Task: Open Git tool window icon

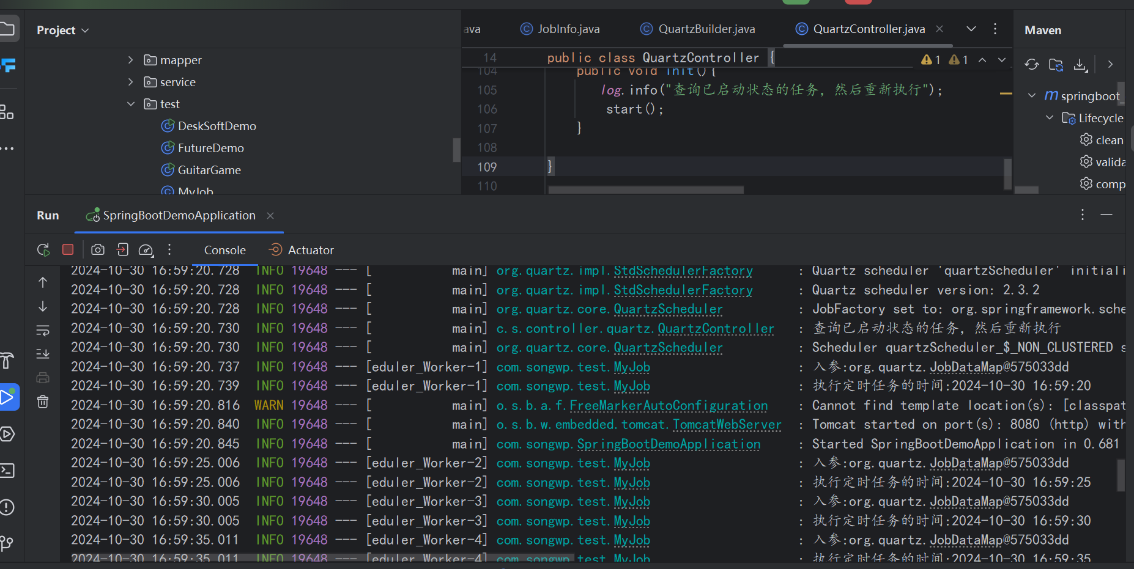Action: click(x=7, y=543)
